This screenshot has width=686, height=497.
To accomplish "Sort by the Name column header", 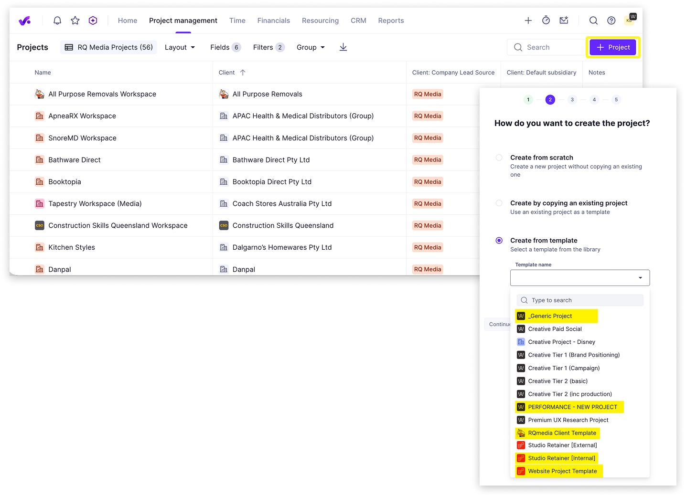I will coord(43,73).
